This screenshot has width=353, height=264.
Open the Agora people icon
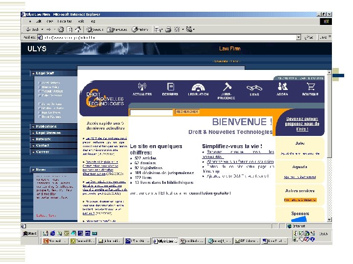tap(282, 87)
